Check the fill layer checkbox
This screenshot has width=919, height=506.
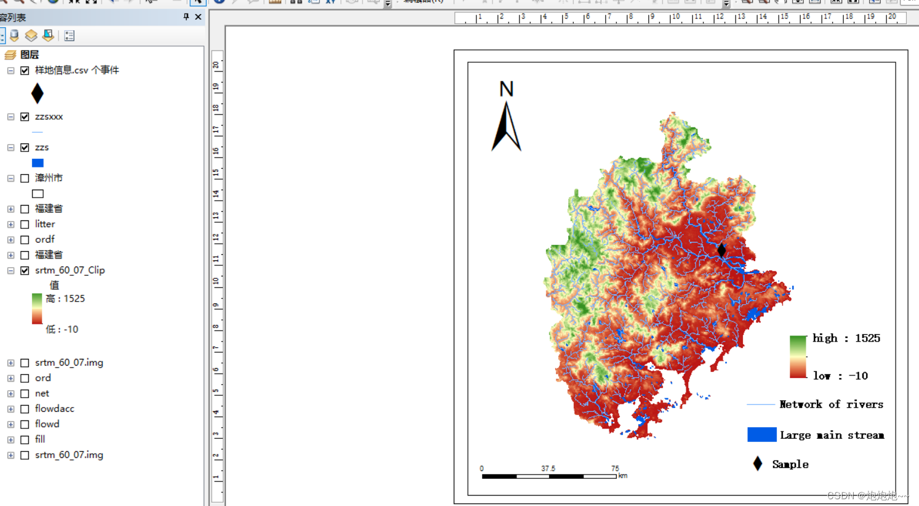coord(25,440)
